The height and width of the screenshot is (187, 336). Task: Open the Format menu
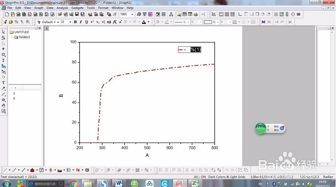pos(103,8)
